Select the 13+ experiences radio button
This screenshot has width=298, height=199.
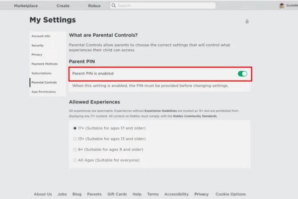point(75,139)
